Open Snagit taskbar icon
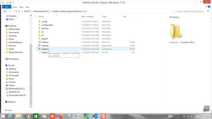 [x=103, y=116]
